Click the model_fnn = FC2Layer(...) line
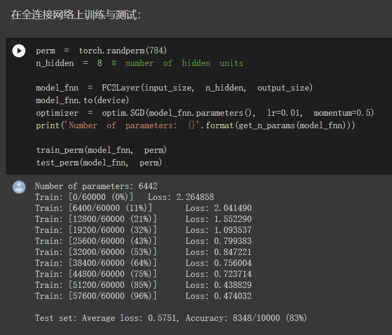392x335 pixels. tap(174, 88)
